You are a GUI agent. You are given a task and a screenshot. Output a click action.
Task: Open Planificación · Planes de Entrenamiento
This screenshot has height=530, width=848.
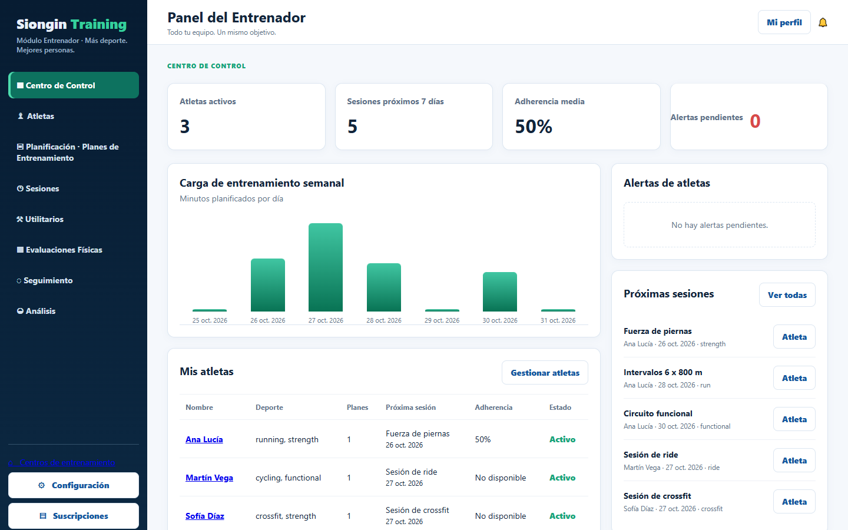pyautogui.click(x=74, y=152)
